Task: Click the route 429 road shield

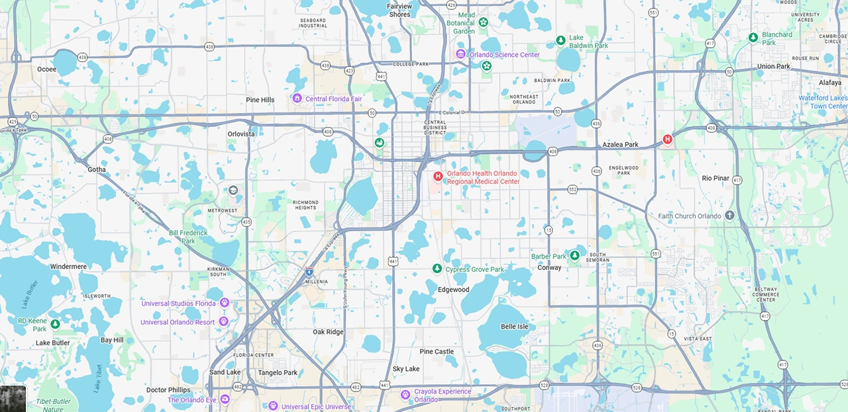Action: pos(13,122)
